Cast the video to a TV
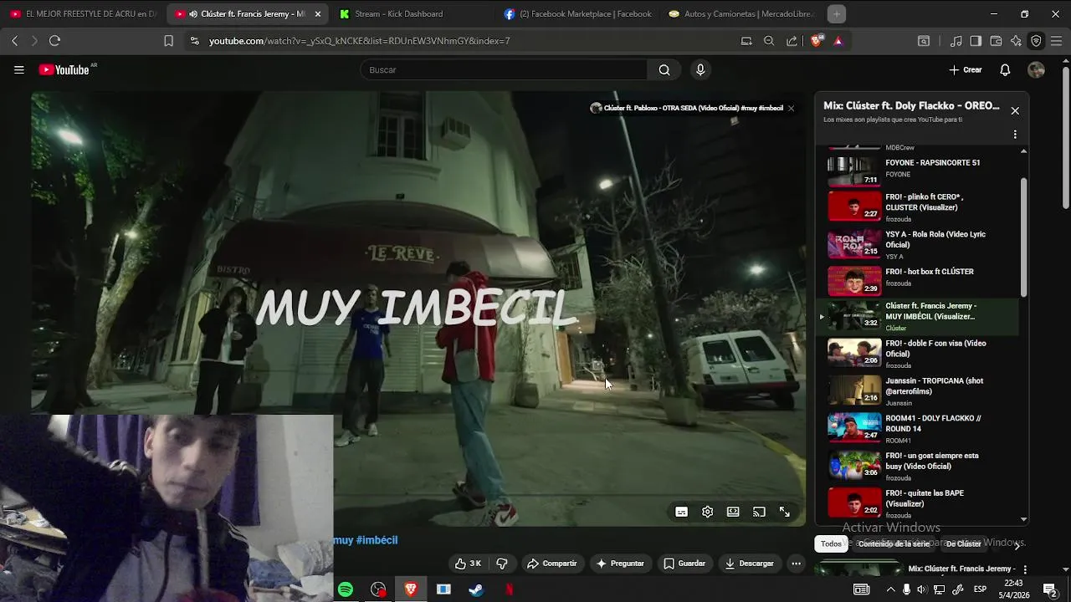1071x602 pixels. tap(759, 512)
